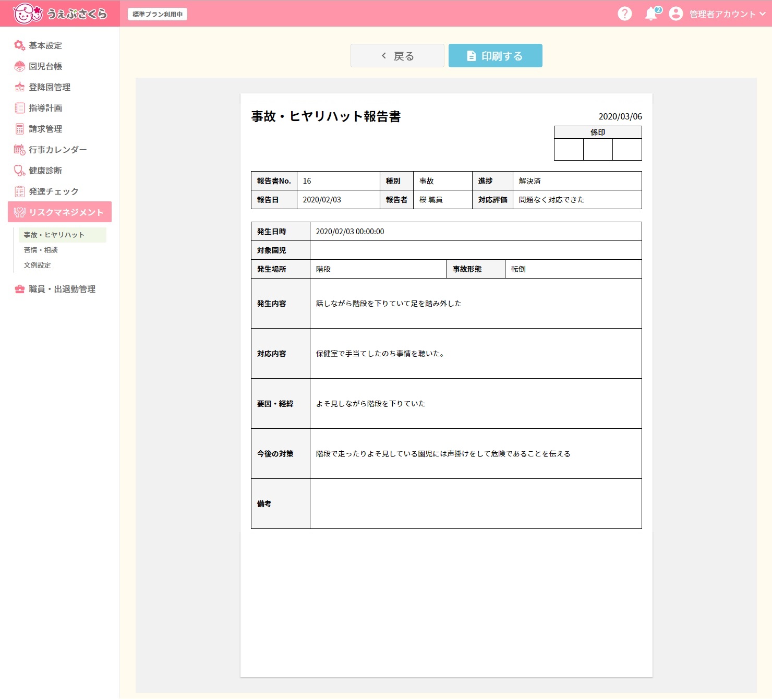Image resolution: width=772 pixels, height=699 pixels.
Task: Click the report title 事故・ヒヤリハット報告書
Action: tap(326, 116)
